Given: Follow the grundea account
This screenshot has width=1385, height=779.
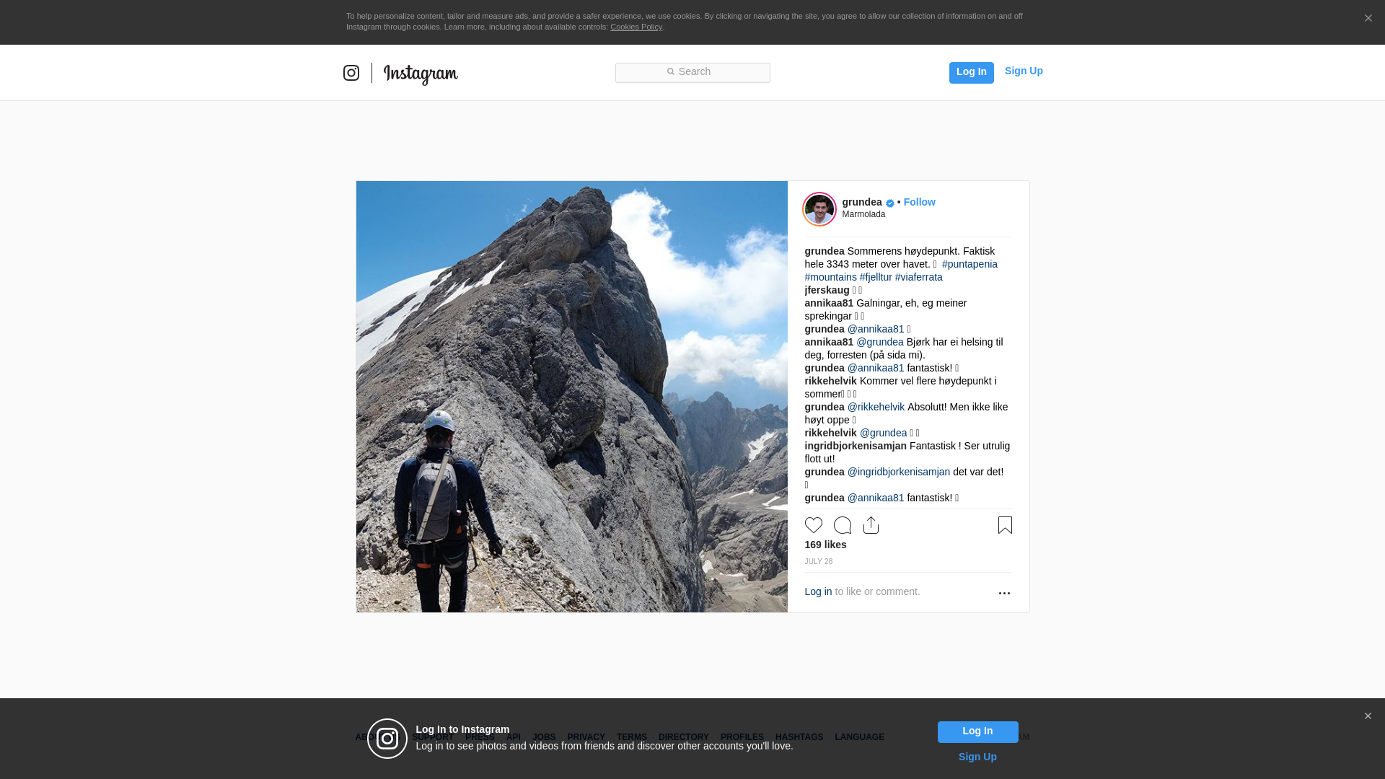Looking at the screenshot, I should [x=919, y=202].
